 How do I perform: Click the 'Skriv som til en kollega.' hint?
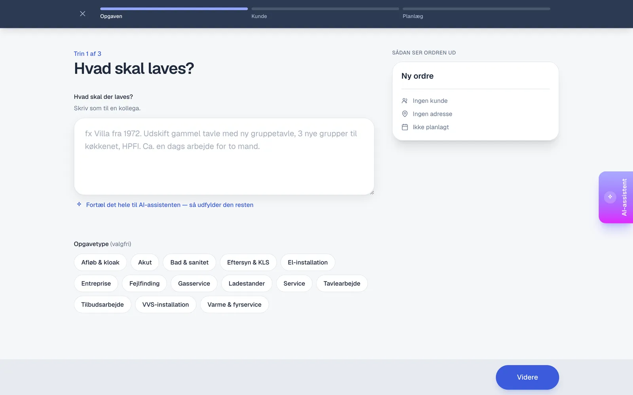click(x=107, y=108)
